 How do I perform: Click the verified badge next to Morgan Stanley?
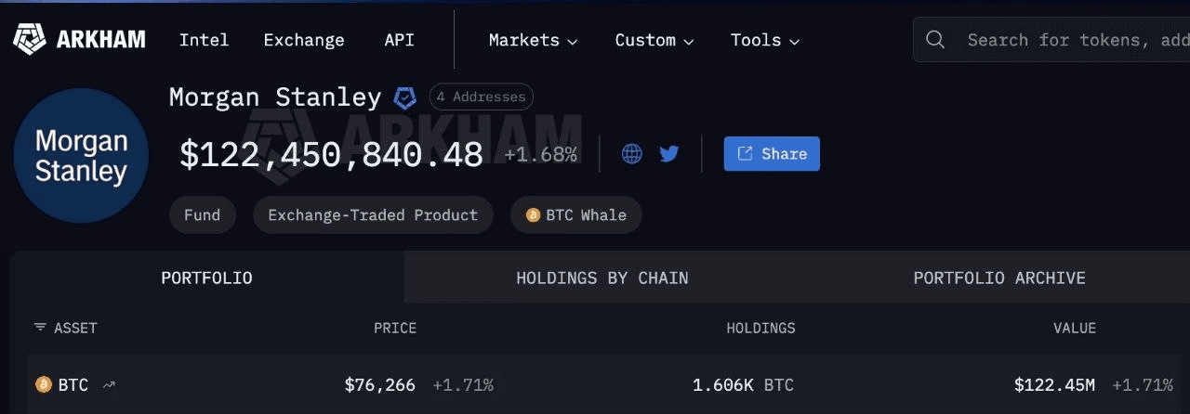(405, 97)
